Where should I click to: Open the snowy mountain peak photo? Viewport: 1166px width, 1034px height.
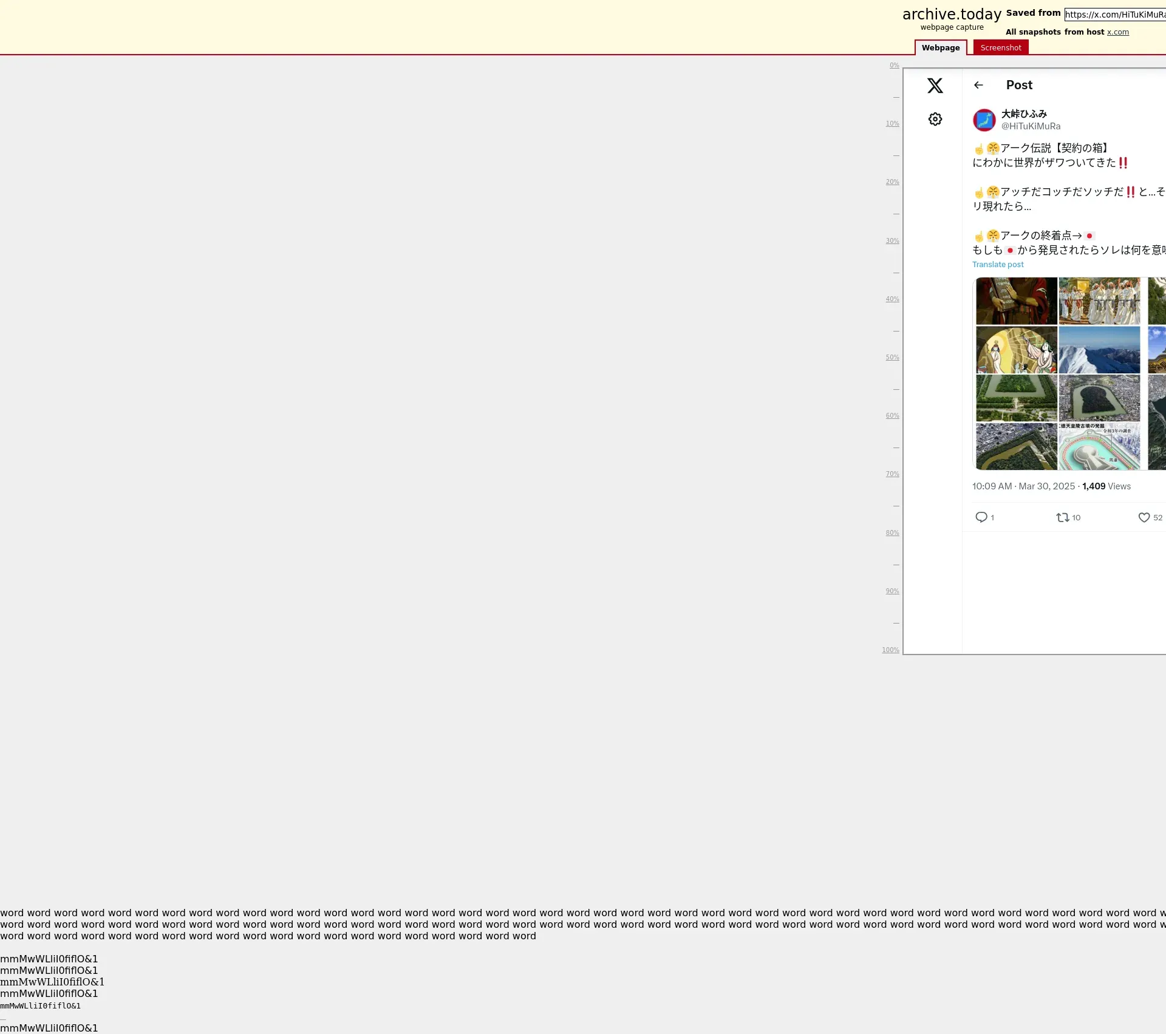1099,350
